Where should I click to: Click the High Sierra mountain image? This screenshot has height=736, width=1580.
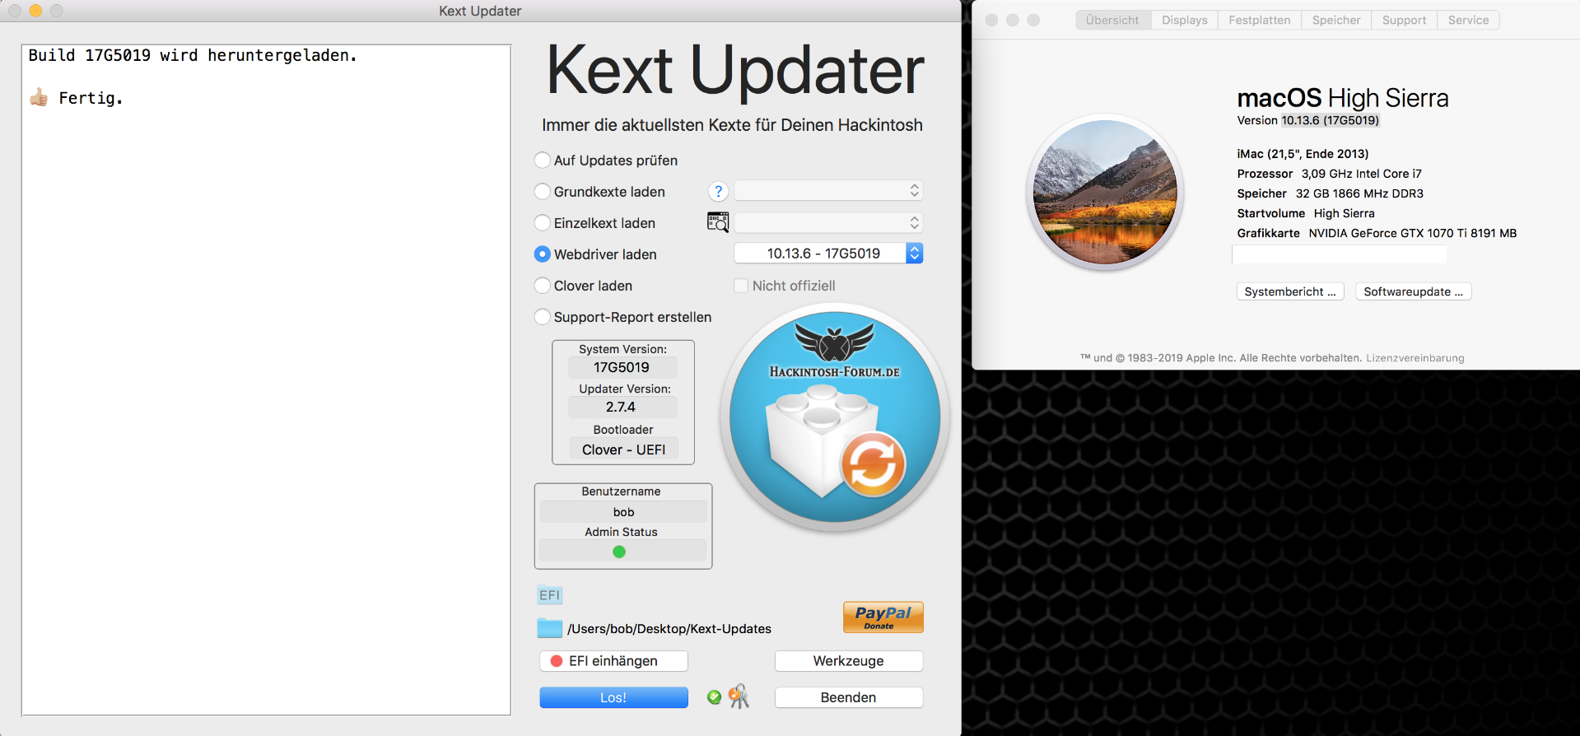point(1105,193)
